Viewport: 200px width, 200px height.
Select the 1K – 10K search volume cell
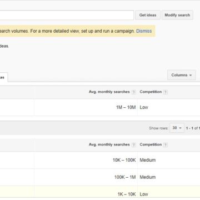[x=127, y=194]
